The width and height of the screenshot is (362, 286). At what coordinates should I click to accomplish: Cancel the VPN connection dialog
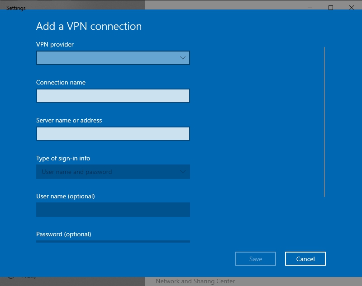point(305,259)
